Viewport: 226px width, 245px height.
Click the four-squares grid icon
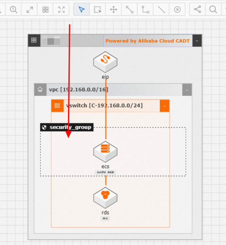click(x=45, y=9)
